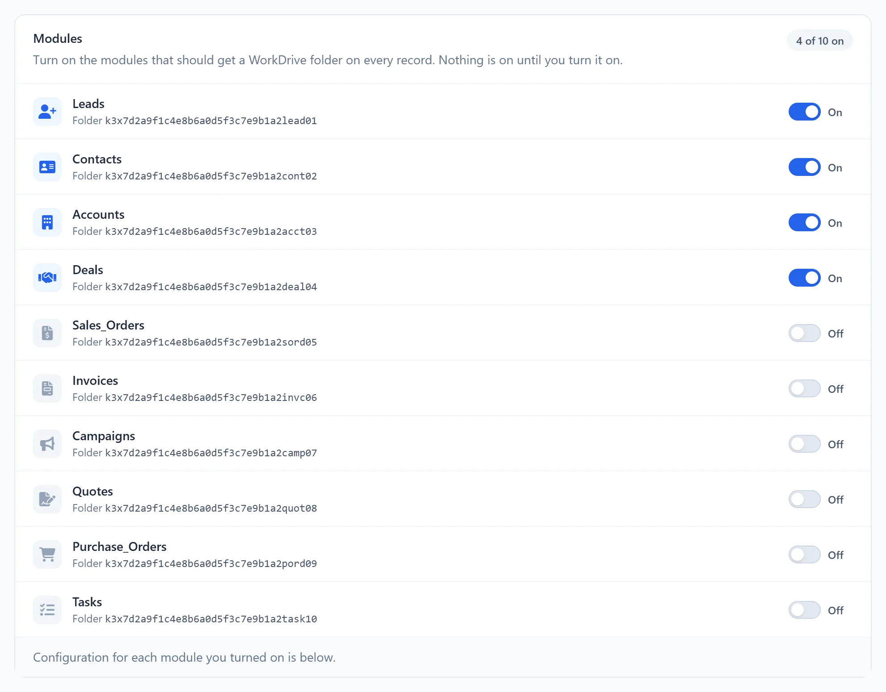The image size is (886, 692).
Task: Select the Contacts module name
Action: 97,159
